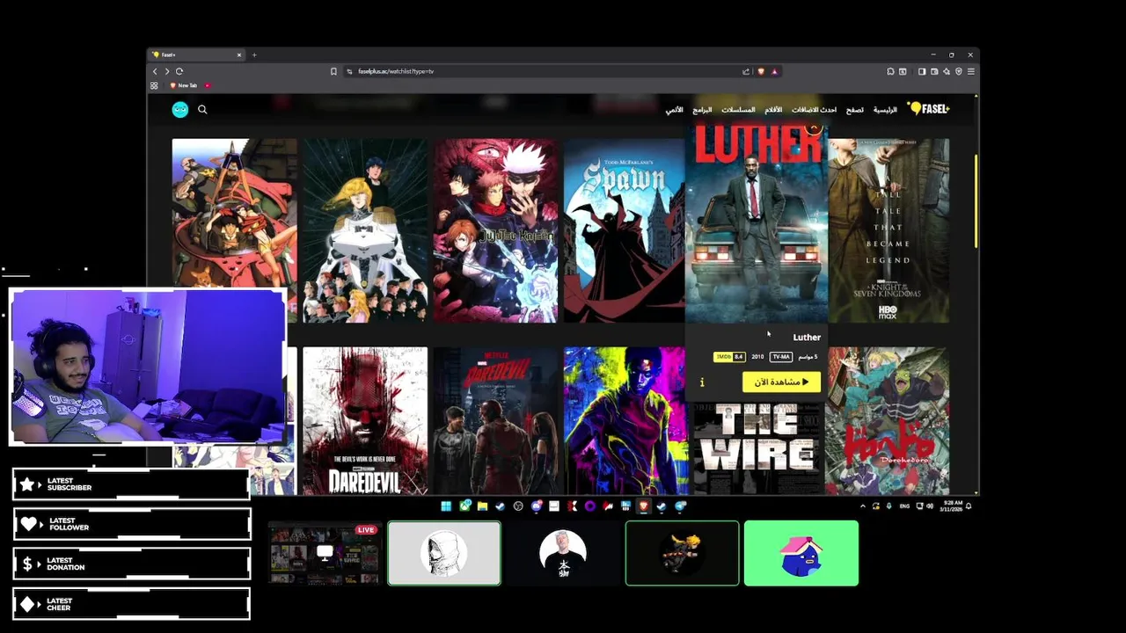Open the Jujutsu Kaisen poster
Screen dimensions: 1126x633
(x=495, y=230)
